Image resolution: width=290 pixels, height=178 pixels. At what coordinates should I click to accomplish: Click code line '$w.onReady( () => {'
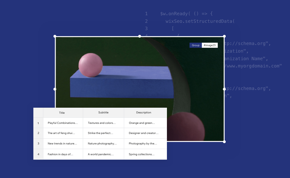coord(186,14)
